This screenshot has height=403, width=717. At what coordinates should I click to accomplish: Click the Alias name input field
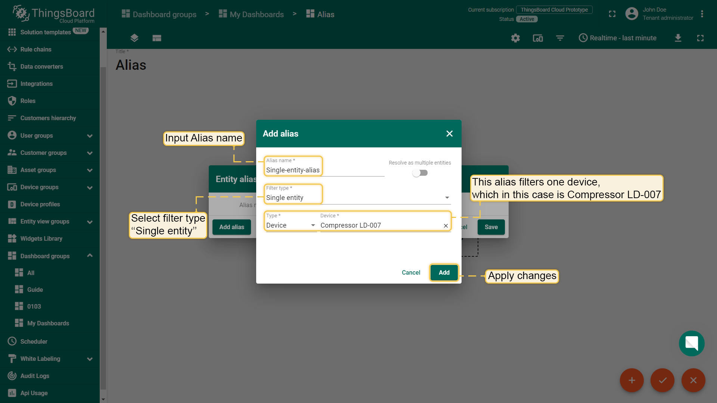click(x=325, y=170)
